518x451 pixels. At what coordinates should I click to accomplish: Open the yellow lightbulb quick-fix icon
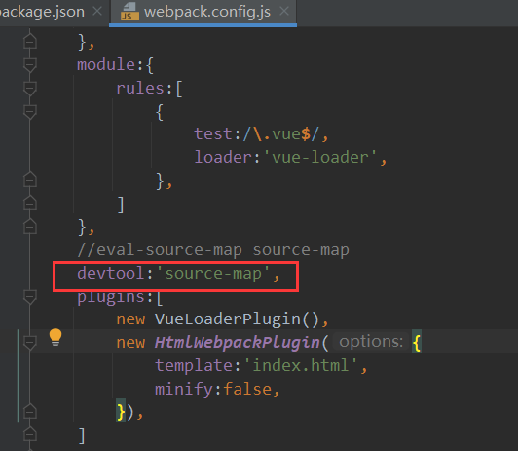[55, 337]
